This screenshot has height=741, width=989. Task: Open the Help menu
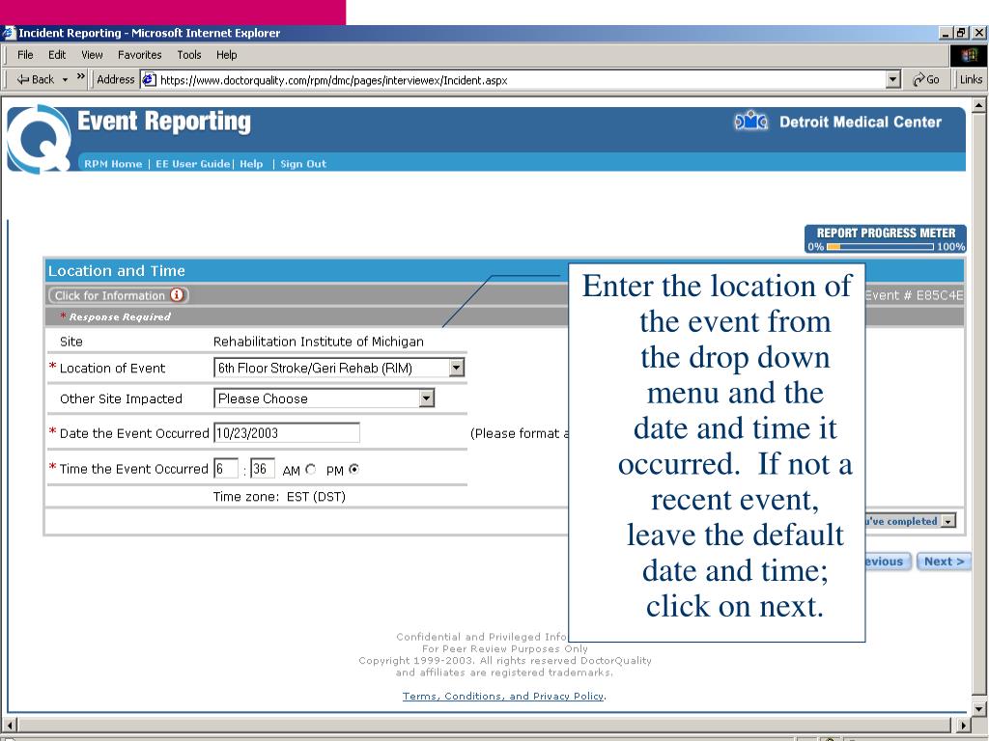[226, 55]
